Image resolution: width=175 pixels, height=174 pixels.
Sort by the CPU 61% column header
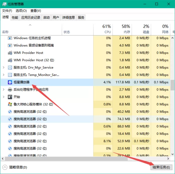pyautogui.click(x=103, y=29)
